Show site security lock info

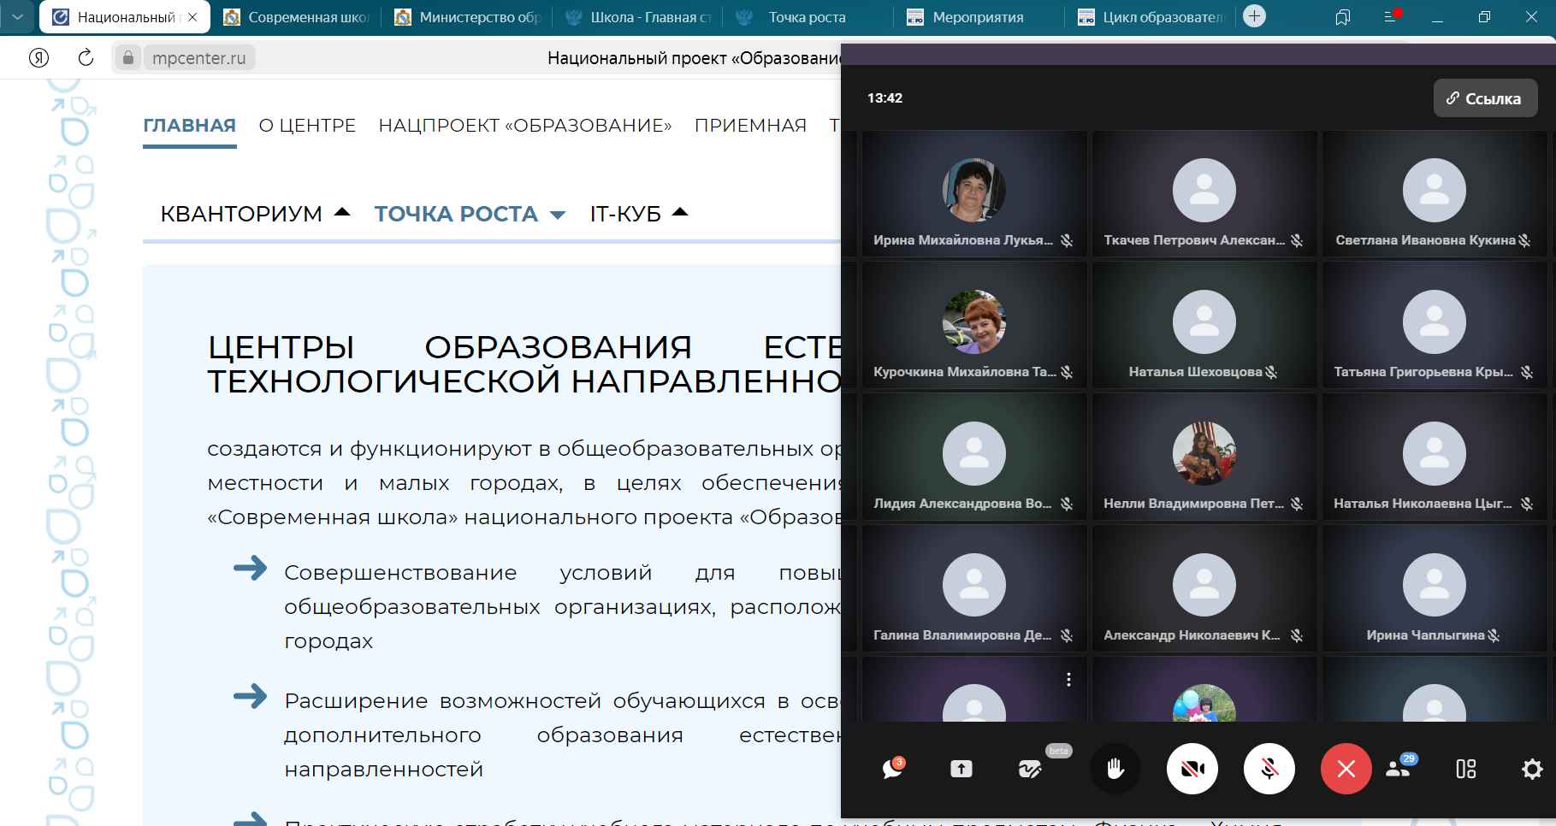[127, 57]
